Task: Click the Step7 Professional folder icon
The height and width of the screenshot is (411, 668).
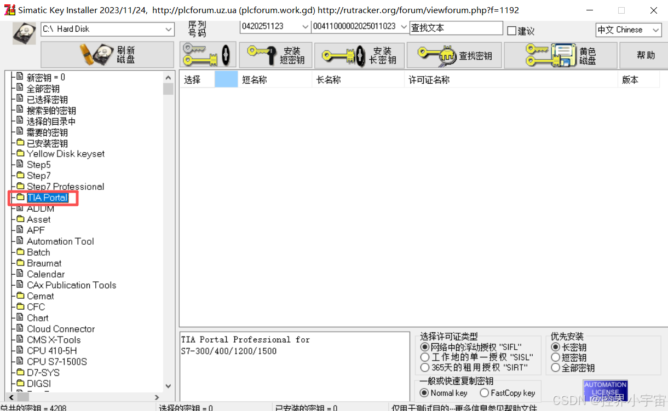Action: (x=20, y=186)
